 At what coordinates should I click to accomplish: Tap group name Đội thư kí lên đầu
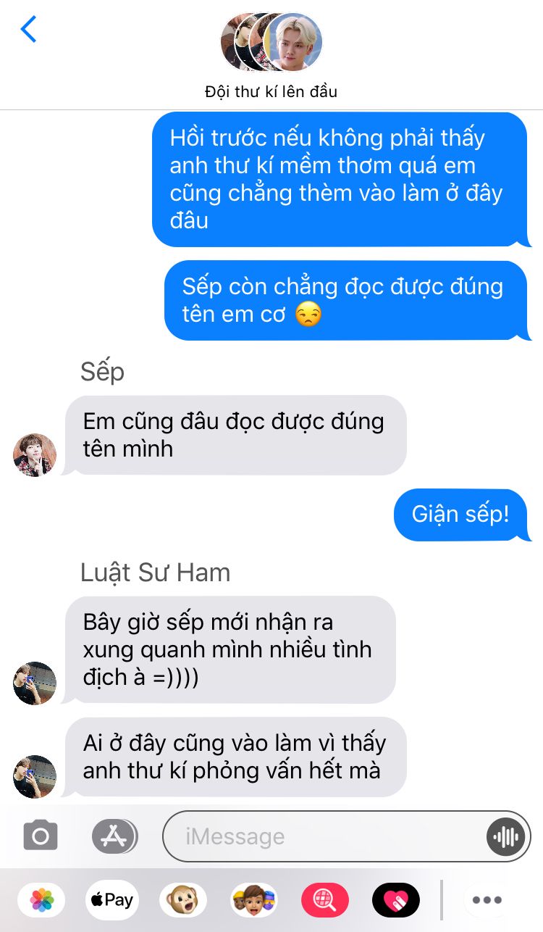click(x=271, y=92)
